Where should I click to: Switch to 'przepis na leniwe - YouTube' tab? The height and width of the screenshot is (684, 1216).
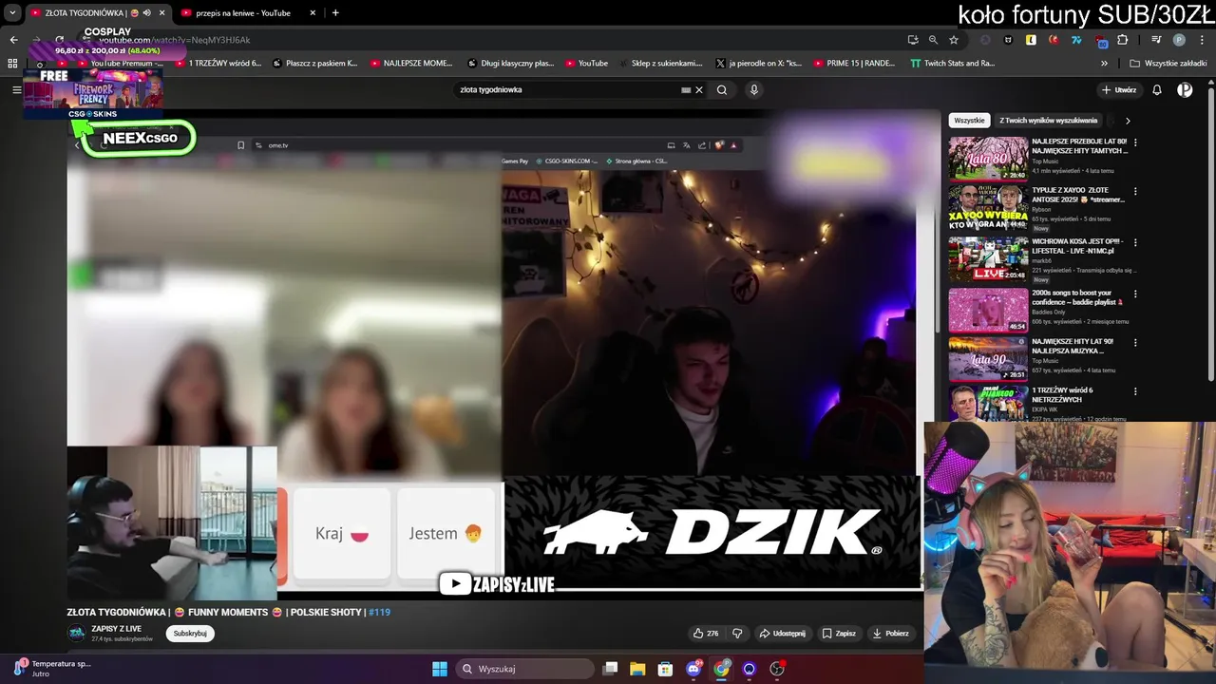point(244,13)
